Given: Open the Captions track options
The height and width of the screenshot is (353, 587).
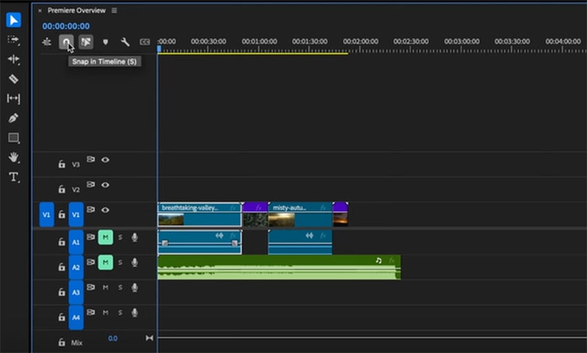Looking at the screenshot, I should tap(144, 42).
